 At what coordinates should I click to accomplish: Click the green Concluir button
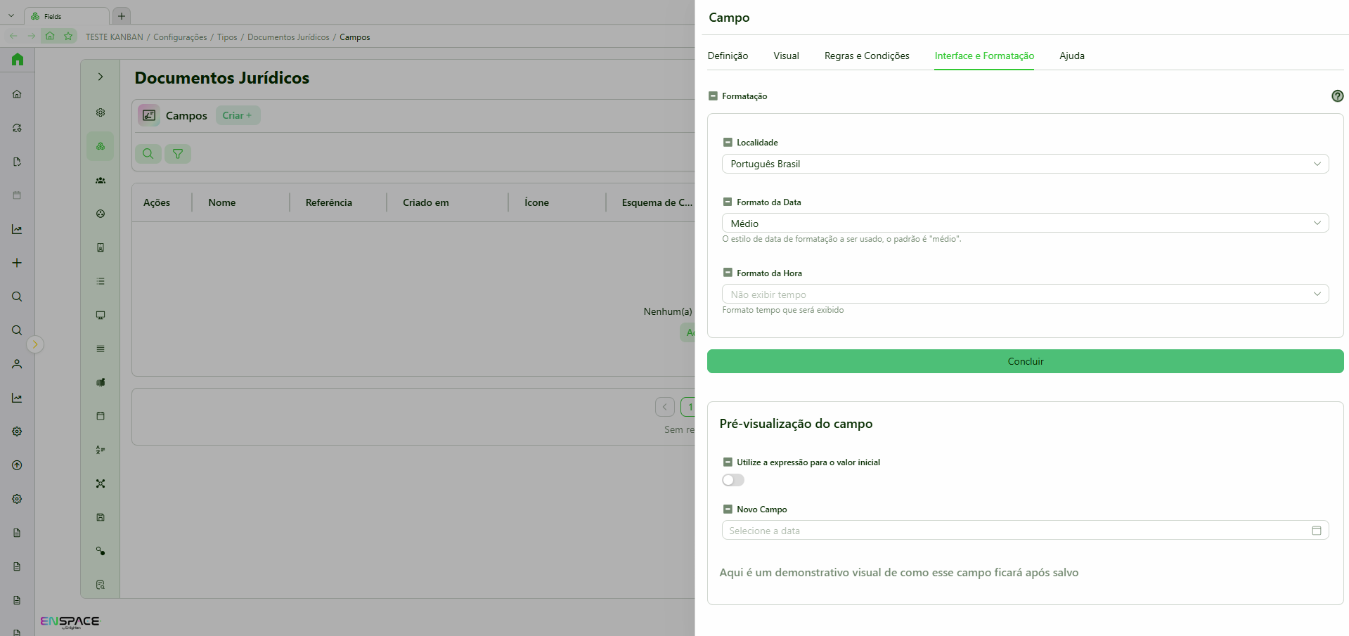point(1025,361)
